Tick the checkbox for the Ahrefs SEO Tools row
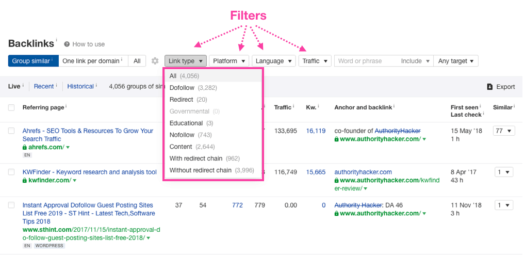The height and width of the screenshot is (255, 525). click(x=11, y=131)
